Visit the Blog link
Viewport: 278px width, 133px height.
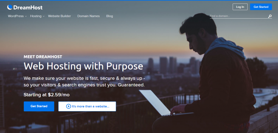(110, 16)
